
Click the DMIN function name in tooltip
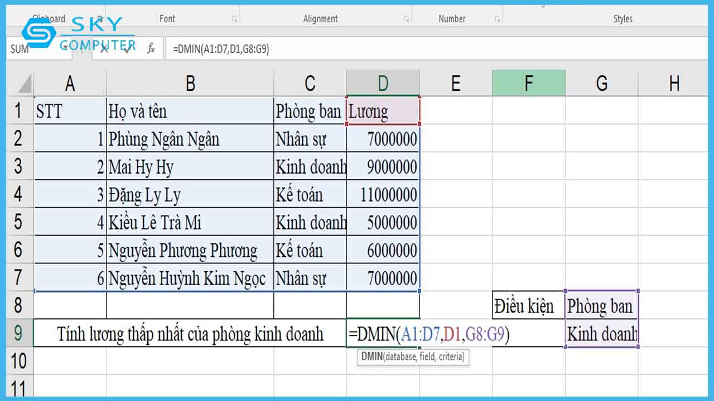coord(372,356)
